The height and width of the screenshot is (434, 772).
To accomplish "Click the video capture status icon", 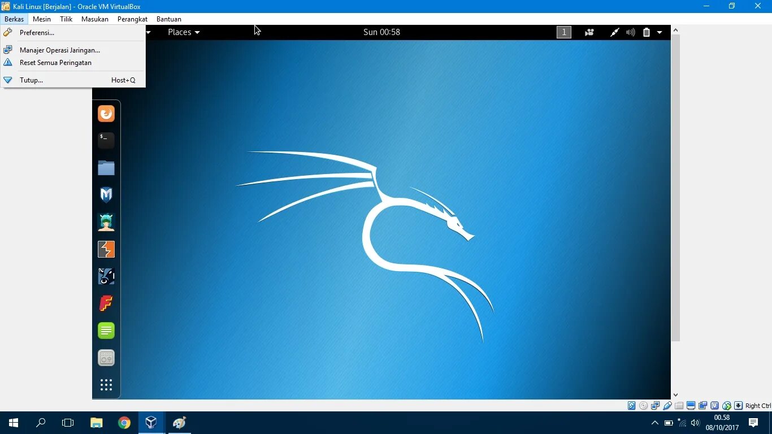I will point(703,406).
